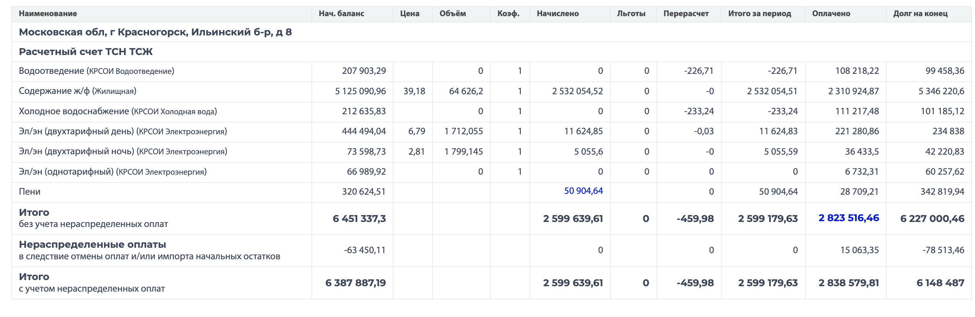Click the Перерасчет column header
The image size is (975, 317).
point(686,13)
